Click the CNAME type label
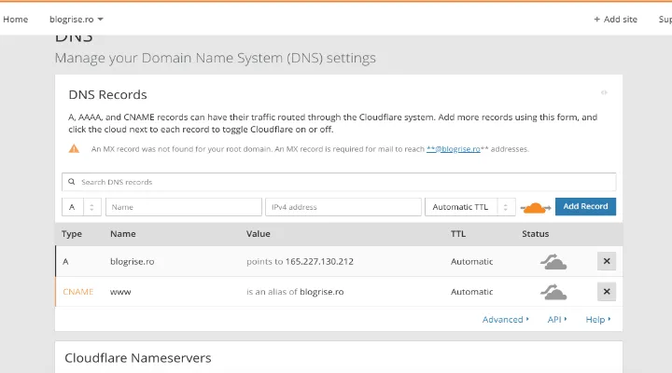The height and width of the screenshot is (373, 672). [78, 292]
